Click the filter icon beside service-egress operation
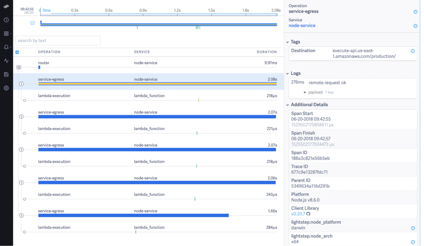The height and width of the screenshot is (246, 424). coord(415,12)
